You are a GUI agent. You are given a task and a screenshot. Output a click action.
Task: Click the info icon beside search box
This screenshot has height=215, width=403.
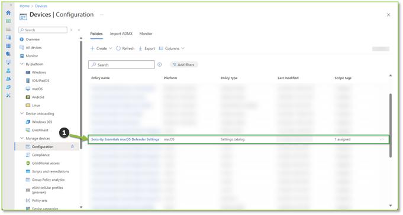click(x=160, y=64)
